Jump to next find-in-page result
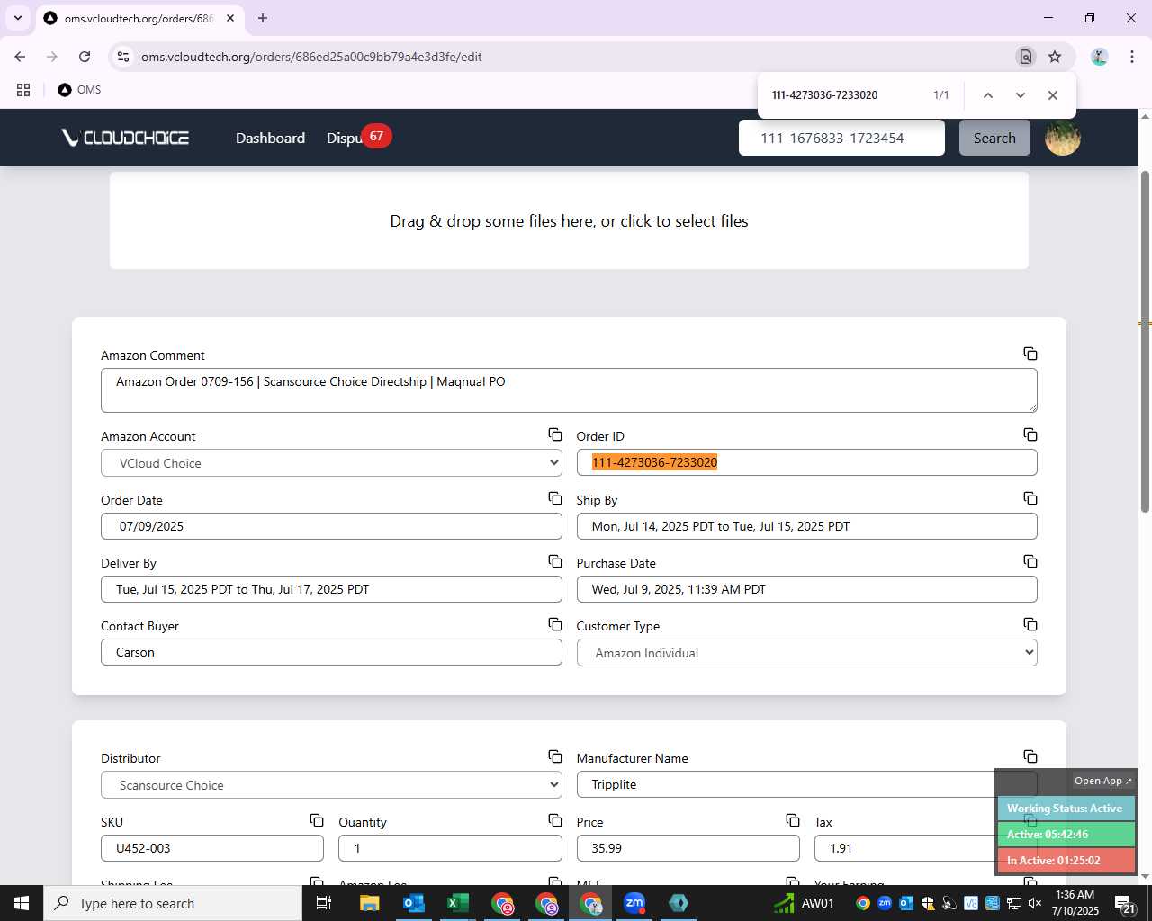1152x921 pixels. pos(1020,95)
